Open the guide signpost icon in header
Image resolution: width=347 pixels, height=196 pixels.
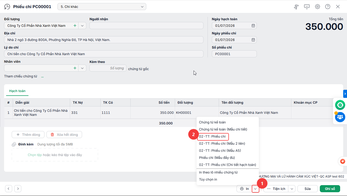click(x=296, y=7)
